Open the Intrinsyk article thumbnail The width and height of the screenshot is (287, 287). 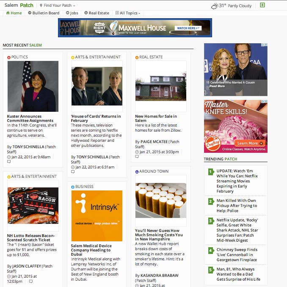tap(97, 216)
